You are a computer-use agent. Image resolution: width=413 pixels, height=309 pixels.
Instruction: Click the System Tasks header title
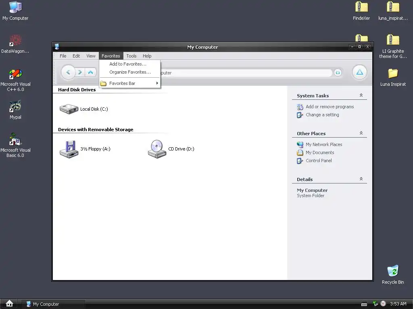(x=313, y=96)
